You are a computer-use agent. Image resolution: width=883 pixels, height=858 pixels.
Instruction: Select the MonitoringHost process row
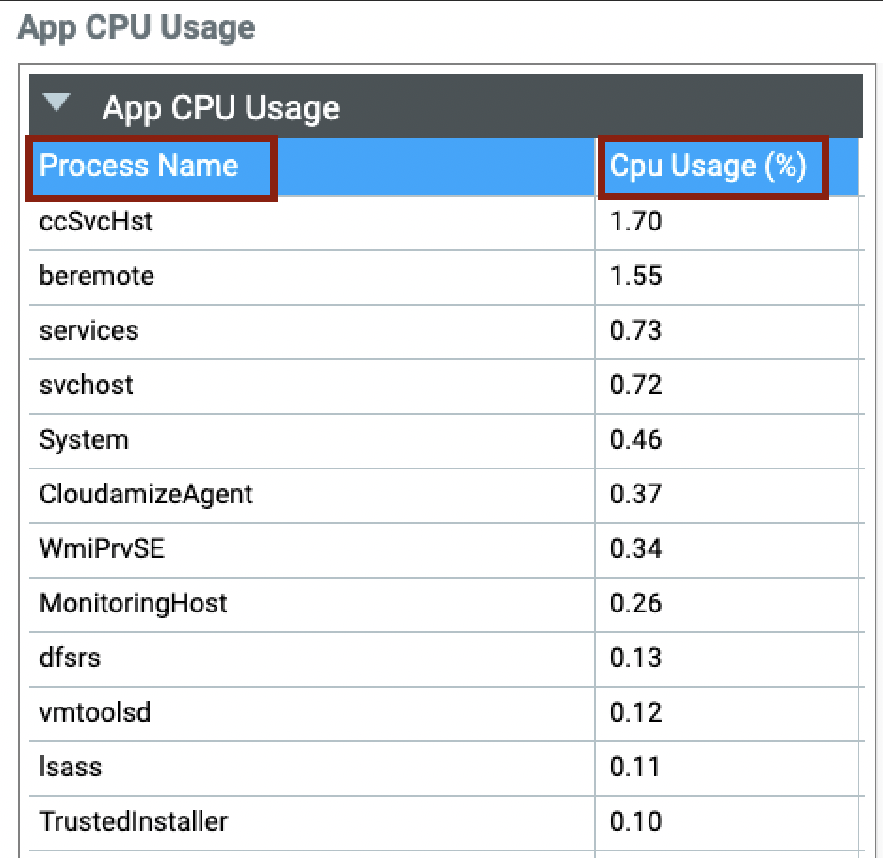click(x=134, y=603)
